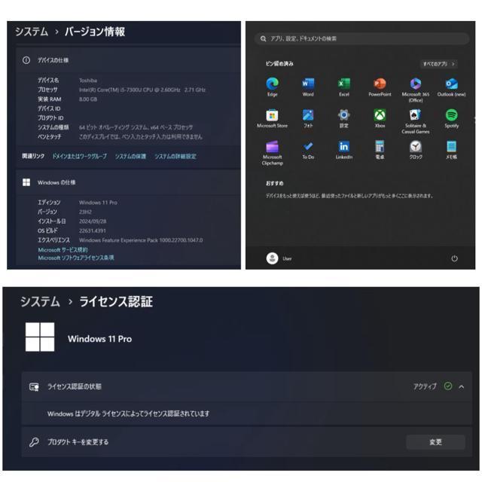The image size is (482, 482).
Task: Click the 変更 product key button
Action: [x=435, y=442]
